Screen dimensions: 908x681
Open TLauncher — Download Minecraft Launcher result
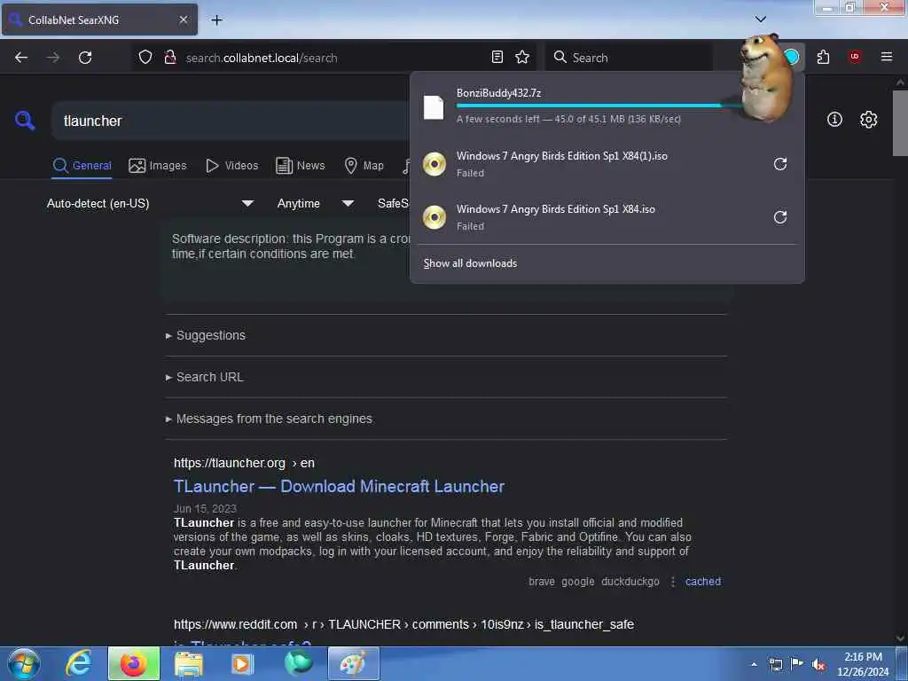coord(339,487)
